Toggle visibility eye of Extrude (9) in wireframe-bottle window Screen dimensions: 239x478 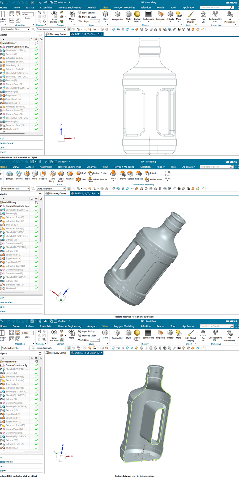1,80
